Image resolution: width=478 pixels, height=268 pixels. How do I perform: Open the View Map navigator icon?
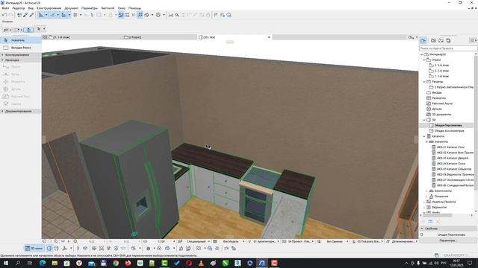point(433,40)
